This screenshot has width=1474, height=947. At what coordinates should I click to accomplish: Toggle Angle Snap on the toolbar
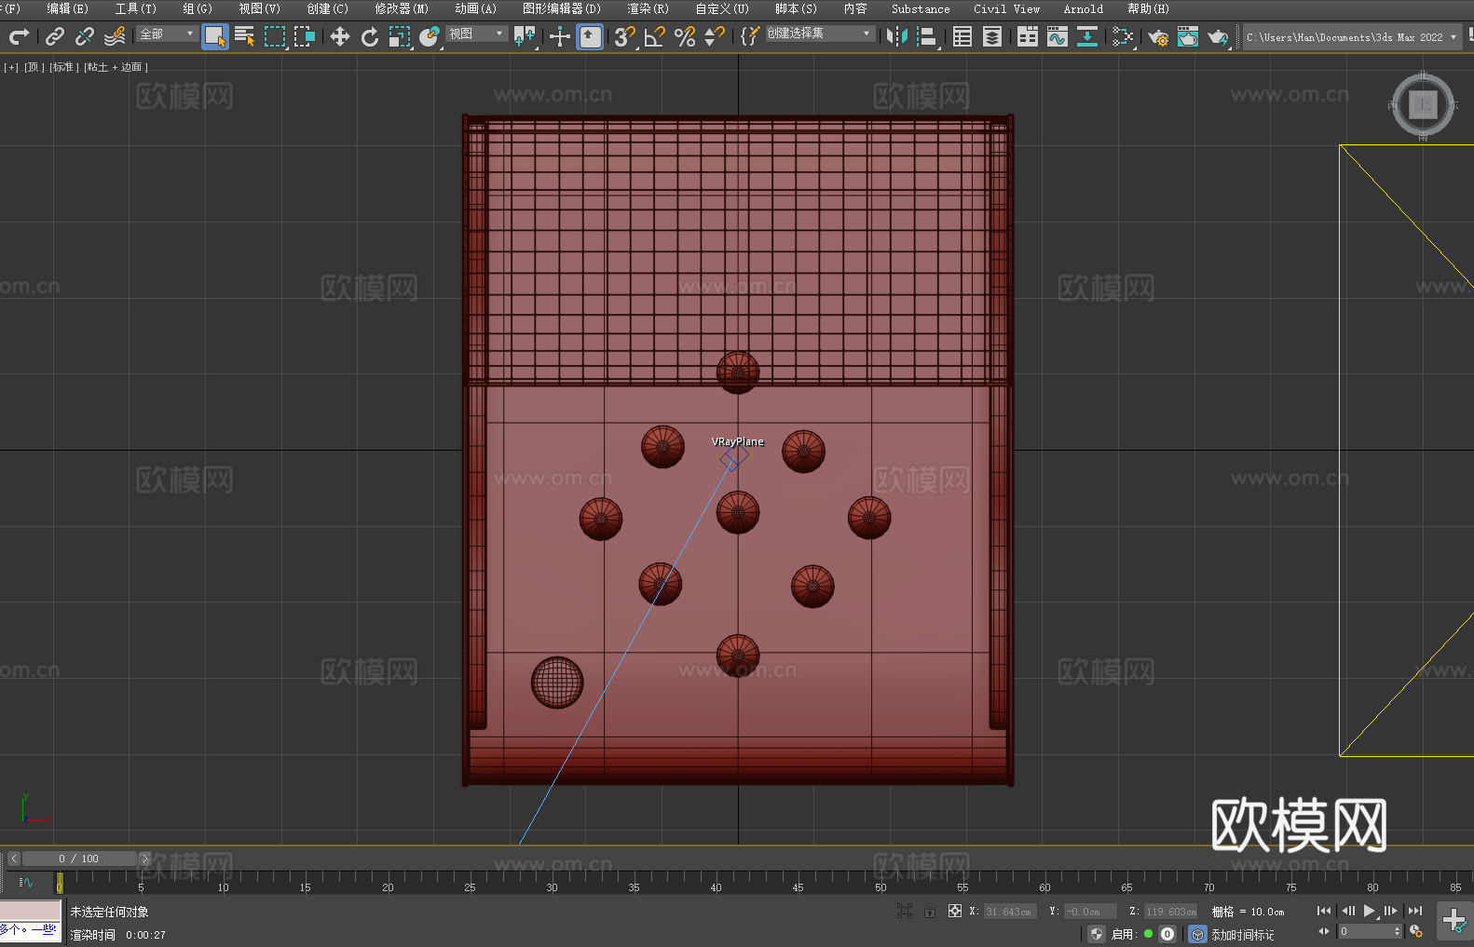click(x=654, y=36)
